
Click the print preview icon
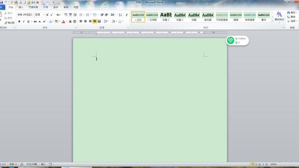(x=20, y=2)
